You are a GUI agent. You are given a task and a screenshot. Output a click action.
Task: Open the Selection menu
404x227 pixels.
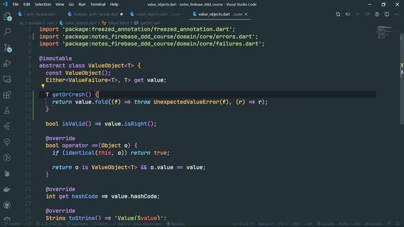(x=43, y=4)
